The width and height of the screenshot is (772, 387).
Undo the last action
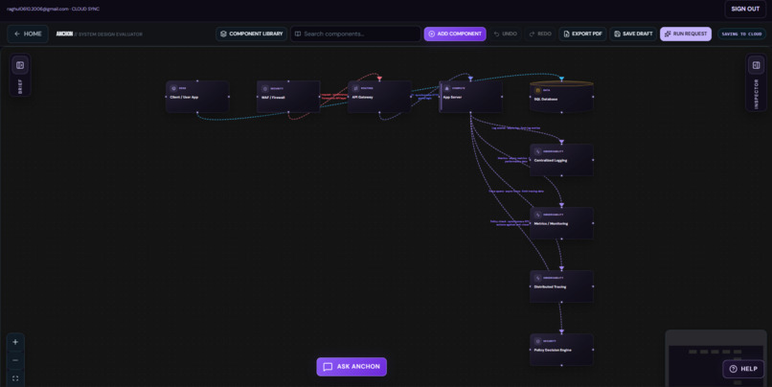pyautogui.click(x=505, y=34)
